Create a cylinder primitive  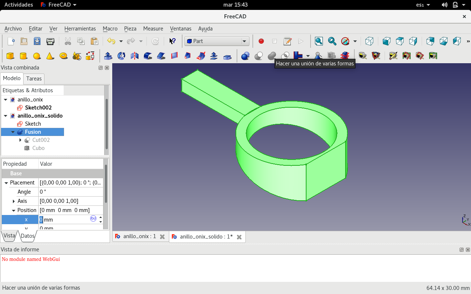(24, 56)
